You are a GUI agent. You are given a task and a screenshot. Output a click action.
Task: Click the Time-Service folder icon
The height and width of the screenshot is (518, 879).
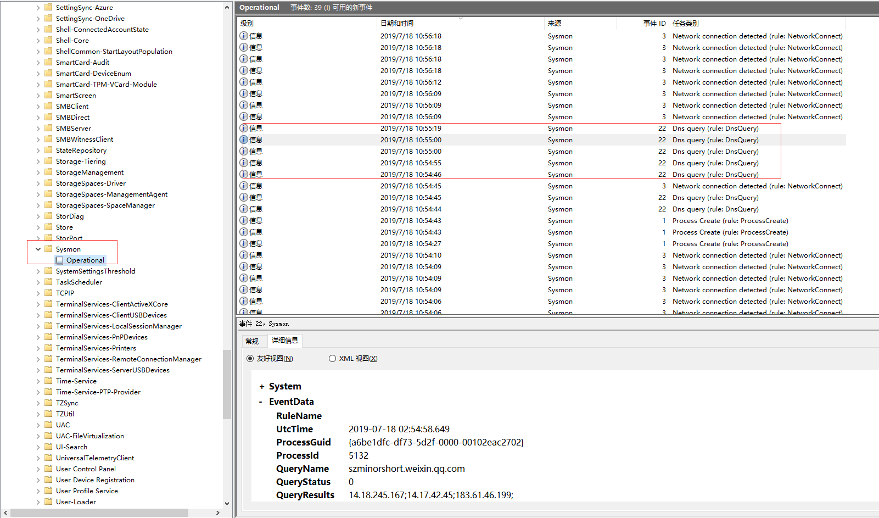(48, 381)
